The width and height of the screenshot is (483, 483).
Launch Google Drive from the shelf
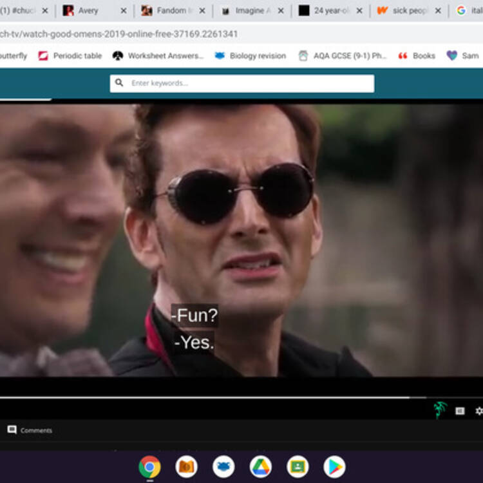[x=261, y=467]
